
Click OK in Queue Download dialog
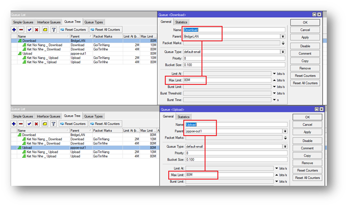coord(305,22)
